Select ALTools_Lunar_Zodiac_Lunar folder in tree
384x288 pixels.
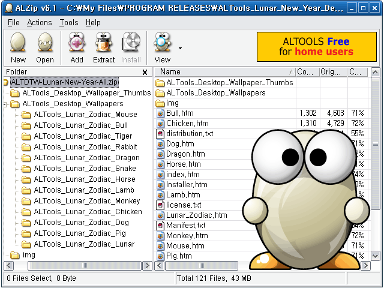click(84, 244)
